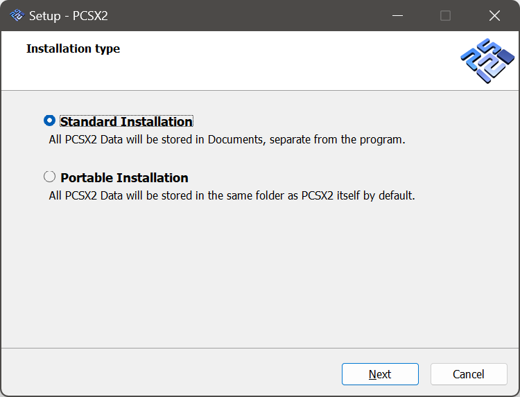Screen dimensions: 520x397
Task: Cancel the PCSX2 setup
Action: [x=469, y=374]
